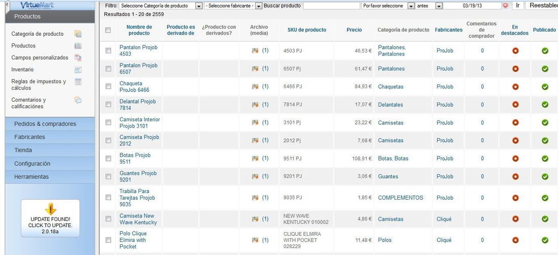Click the Inventario sidebar icon
The width and height of the screenshot is (558, 255).
tap(78, 70)
